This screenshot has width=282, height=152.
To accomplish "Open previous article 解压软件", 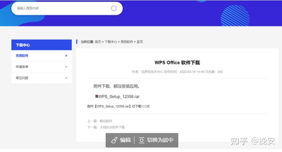I will tap(106, 121).
